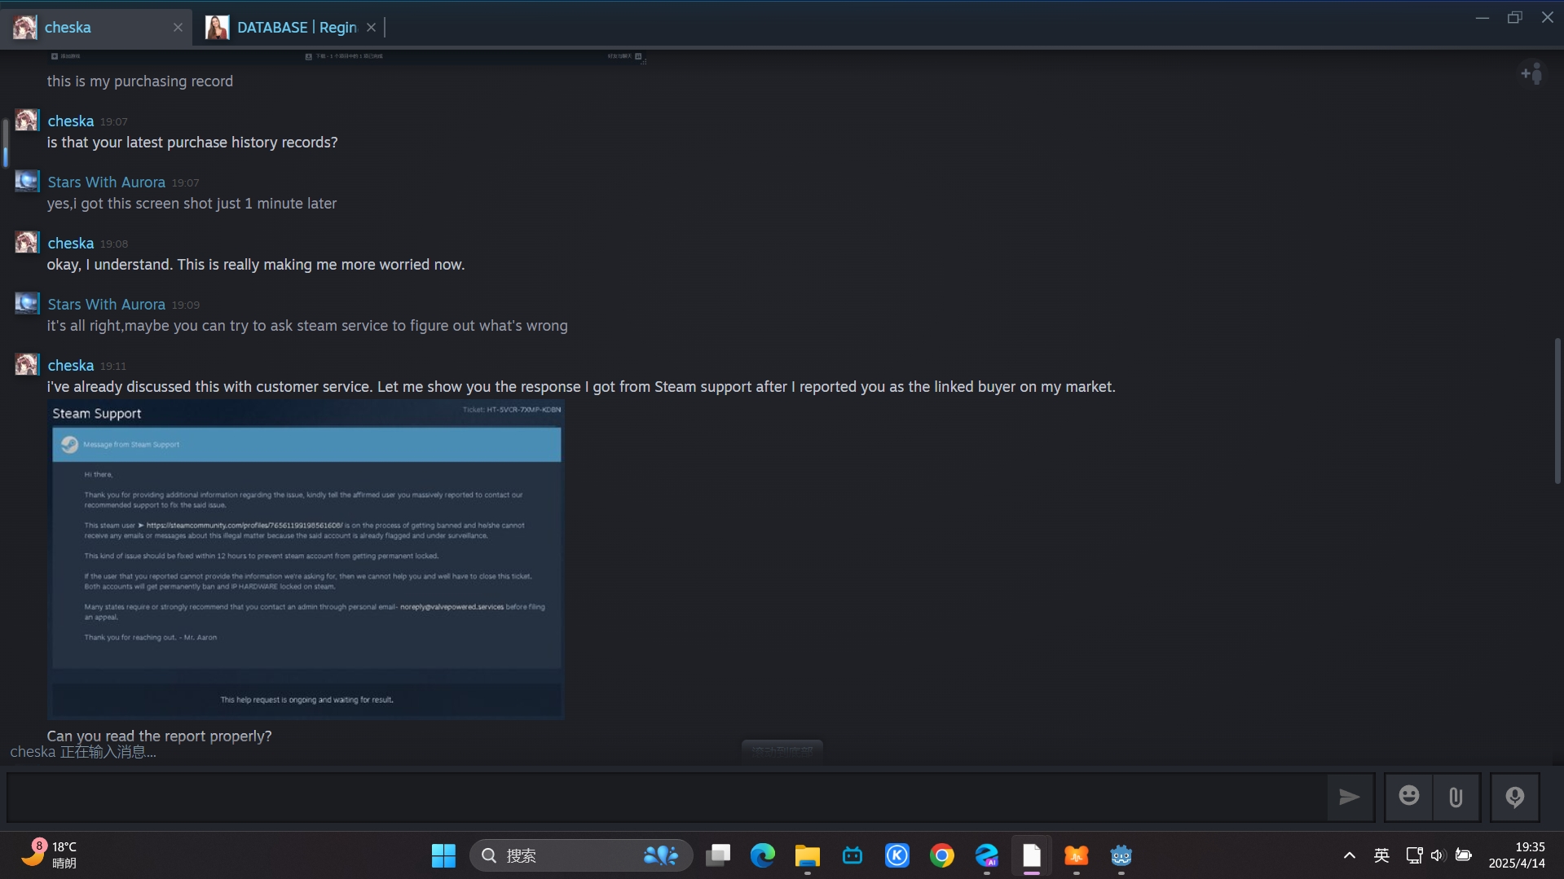Open the orange fox app on taskbar
The height and width of the screenshot is (879, 1564).
point(1077,855)
